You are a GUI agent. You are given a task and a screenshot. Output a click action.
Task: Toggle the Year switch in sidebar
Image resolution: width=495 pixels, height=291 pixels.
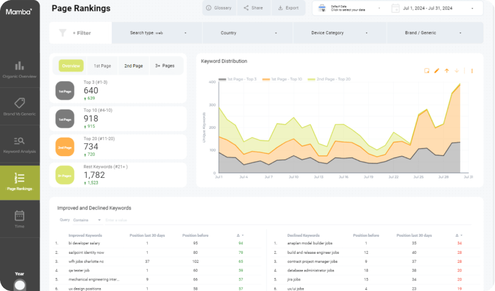tap(19, 285)
